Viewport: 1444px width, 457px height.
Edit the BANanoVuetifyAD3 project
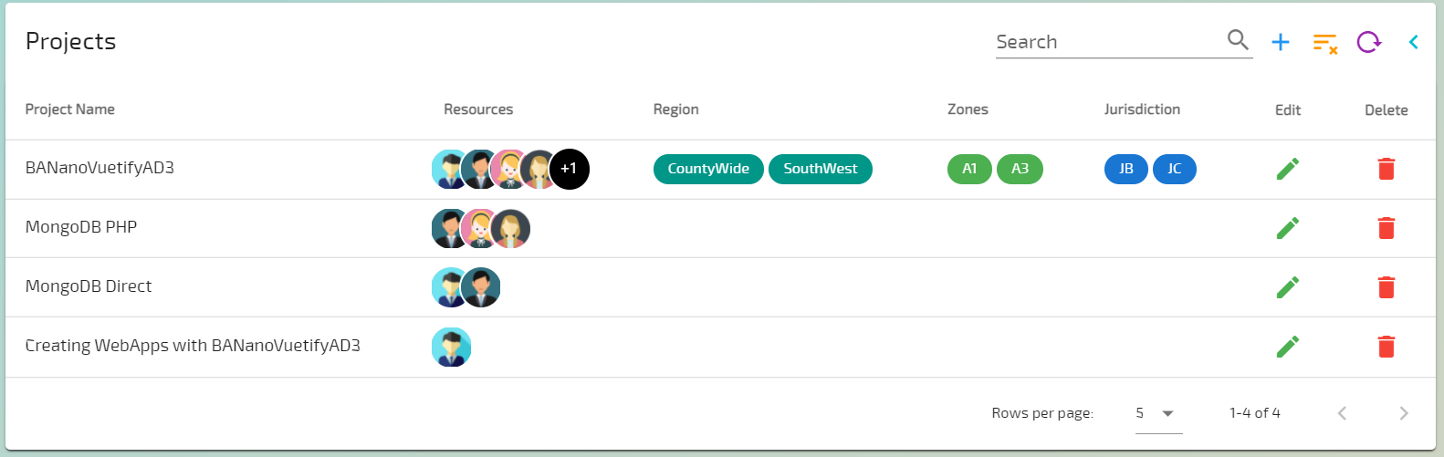(1288, 169)
